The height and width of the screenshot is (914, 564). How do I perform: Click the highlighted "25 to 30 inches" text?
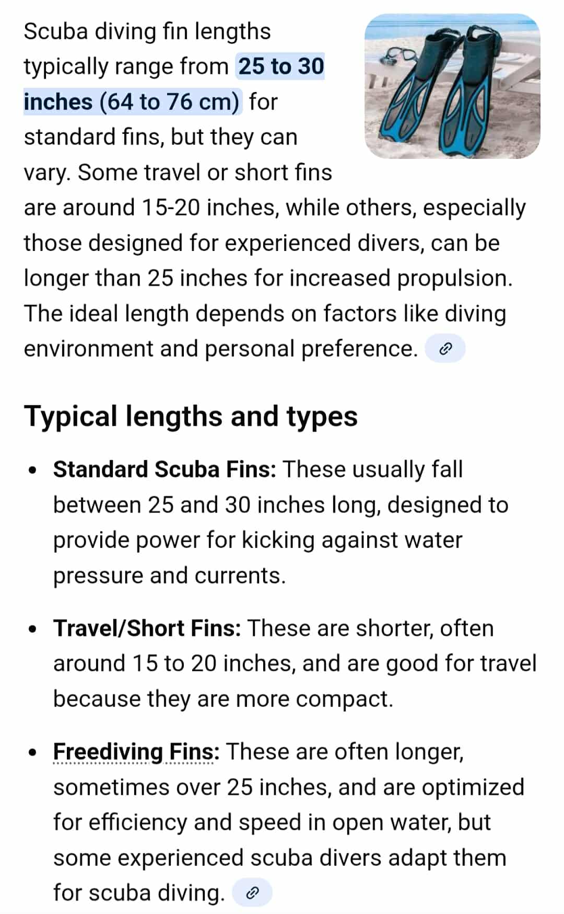(x=281, y=67)
